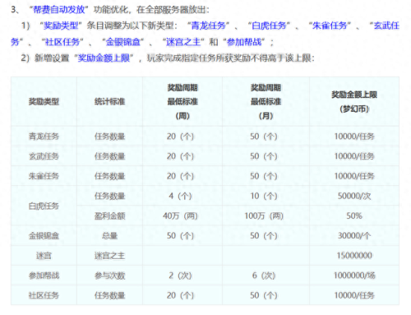The width and height of the screenshot is (411, 315).
Task: Click the blue "帮费自动发放" text
Action: (58, 10)
